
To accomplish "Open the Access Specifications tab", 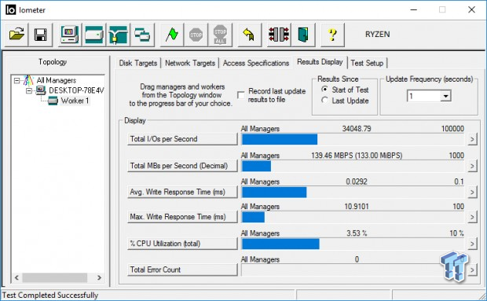I will click(255, 63).
